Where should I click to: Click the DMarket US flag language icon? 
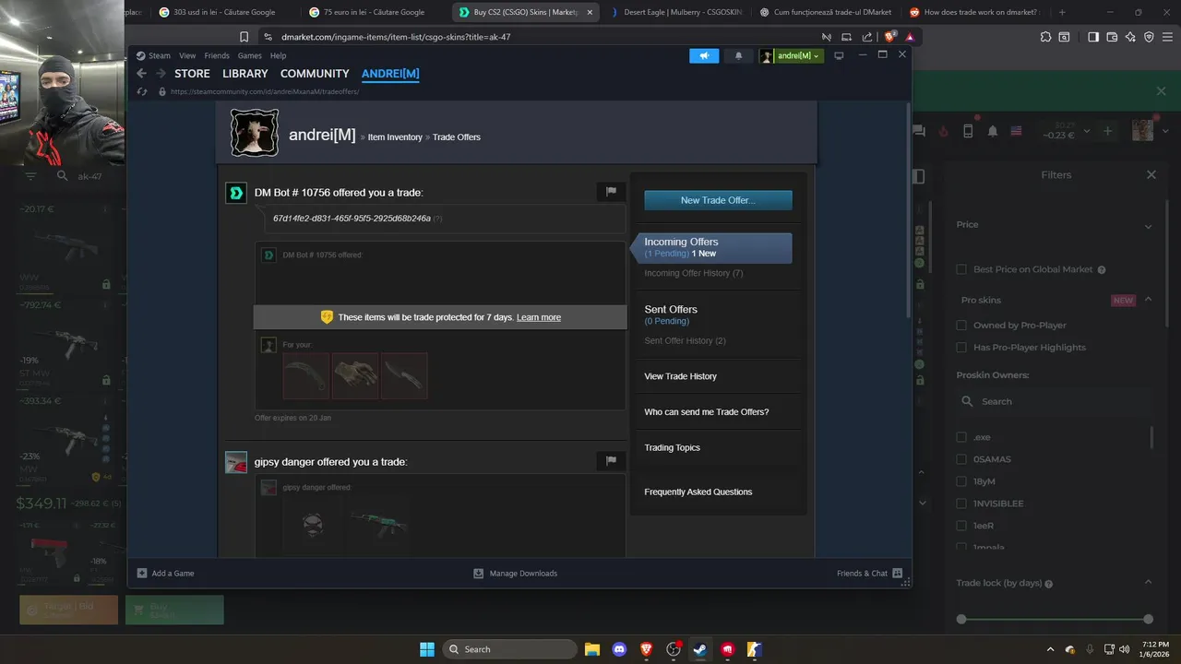click(1016, 131)
